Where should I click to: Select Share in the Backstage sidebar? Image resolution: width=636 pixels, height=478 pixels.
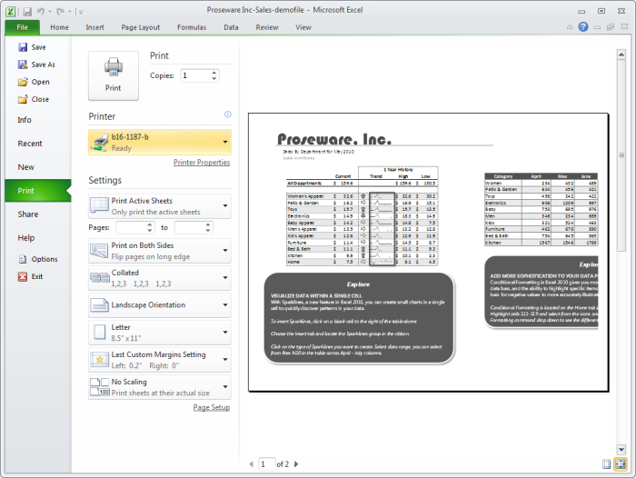pyautogui.click(x=38, y=214)
